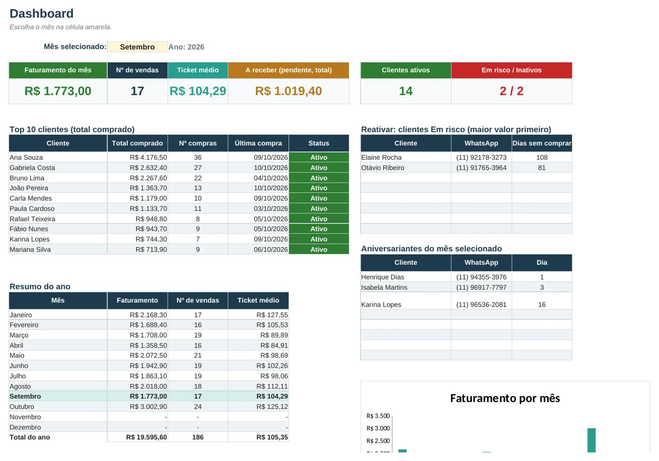Click Ativo status for Carla Mendes
Viewport: 659px width, 461px height.
pyautogui.click(x=319, y=199)
